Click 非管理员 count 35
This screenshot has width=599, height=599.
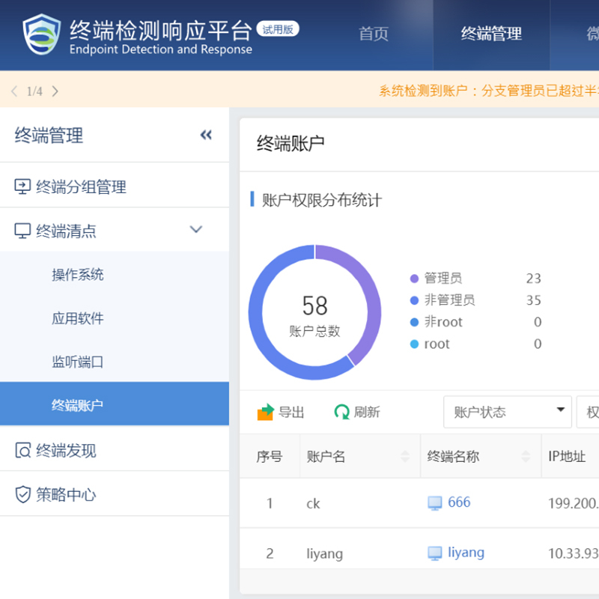click(x=533, y=300)
